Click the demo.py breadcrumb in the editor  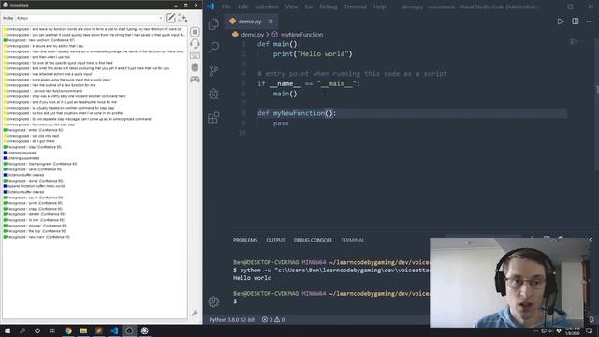click(x=252, y=35)
